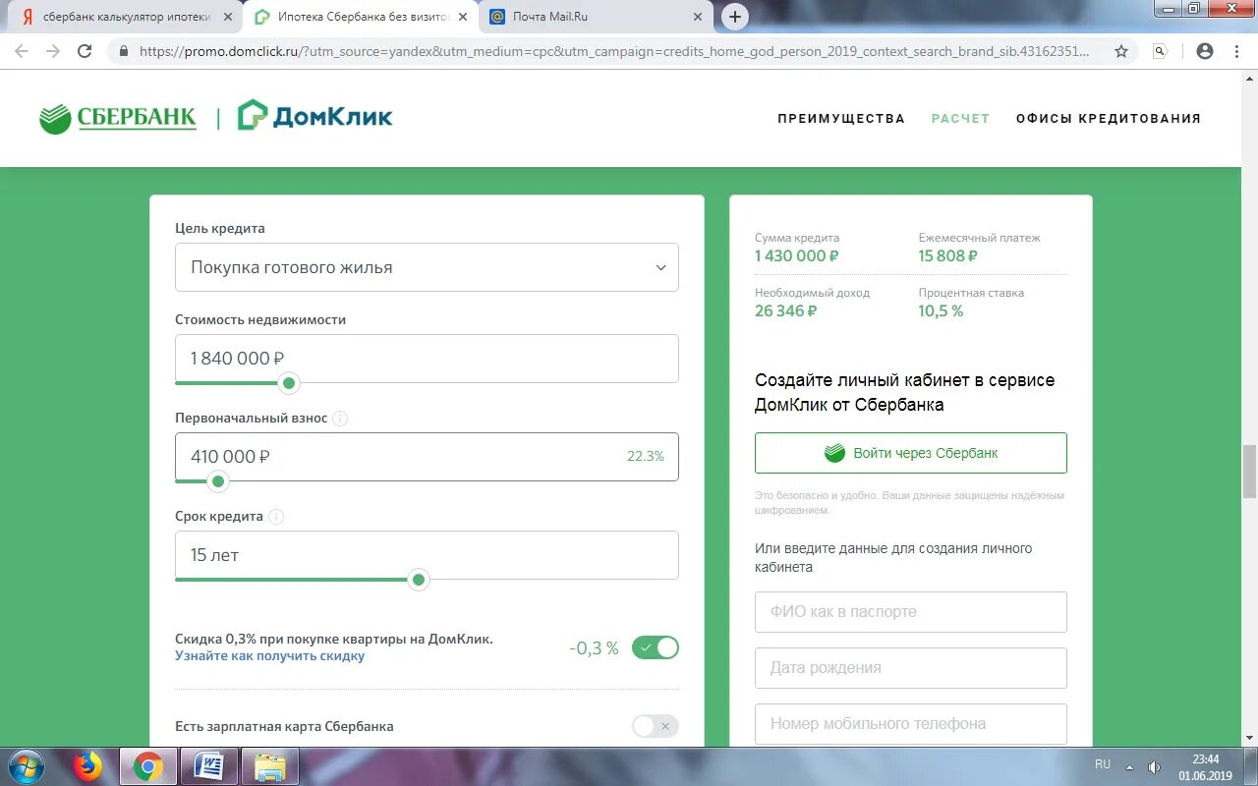The width and height of the screenshot is (1258, 786).
Task: Close the Mail.Ru tab
Action: point(698,17)
